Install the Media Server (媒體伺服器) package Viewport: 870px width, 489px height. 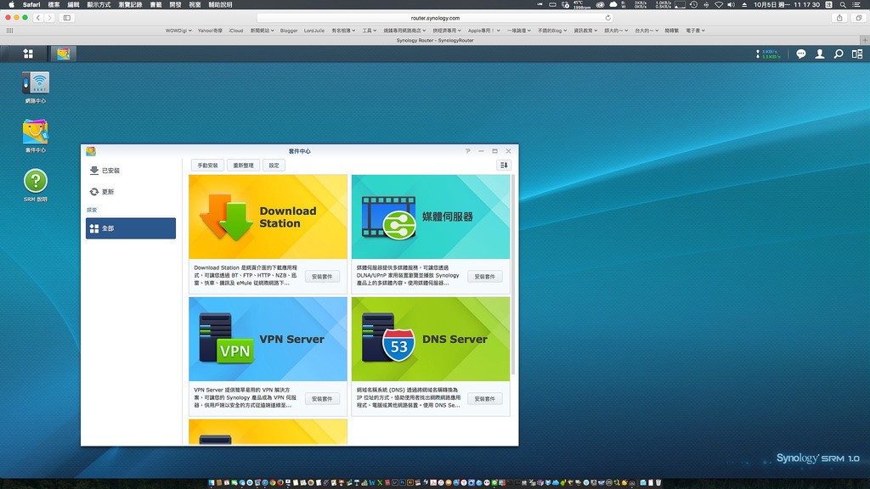(484, 276)
